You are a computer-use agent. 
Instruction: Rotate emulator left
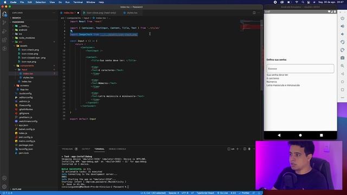pos(343,42)
